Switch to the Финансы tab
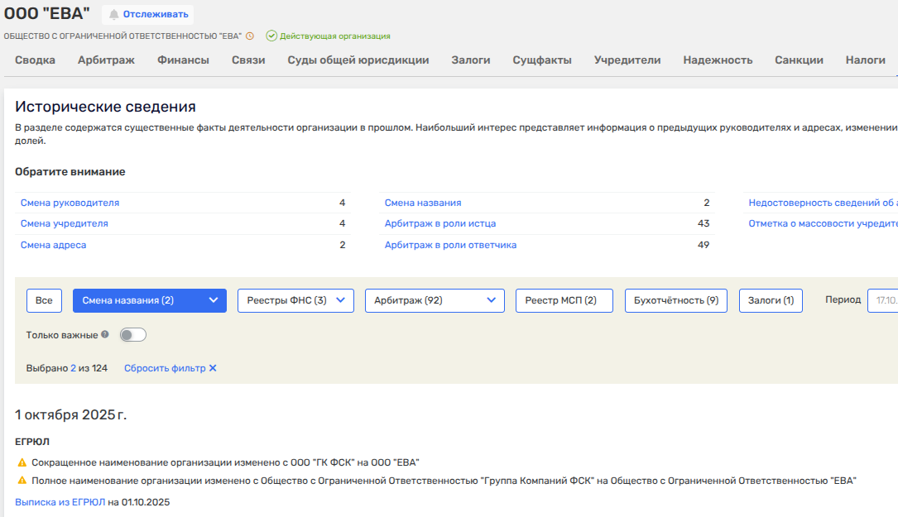This screenshot has width=898, height=517. coord(183,60)
